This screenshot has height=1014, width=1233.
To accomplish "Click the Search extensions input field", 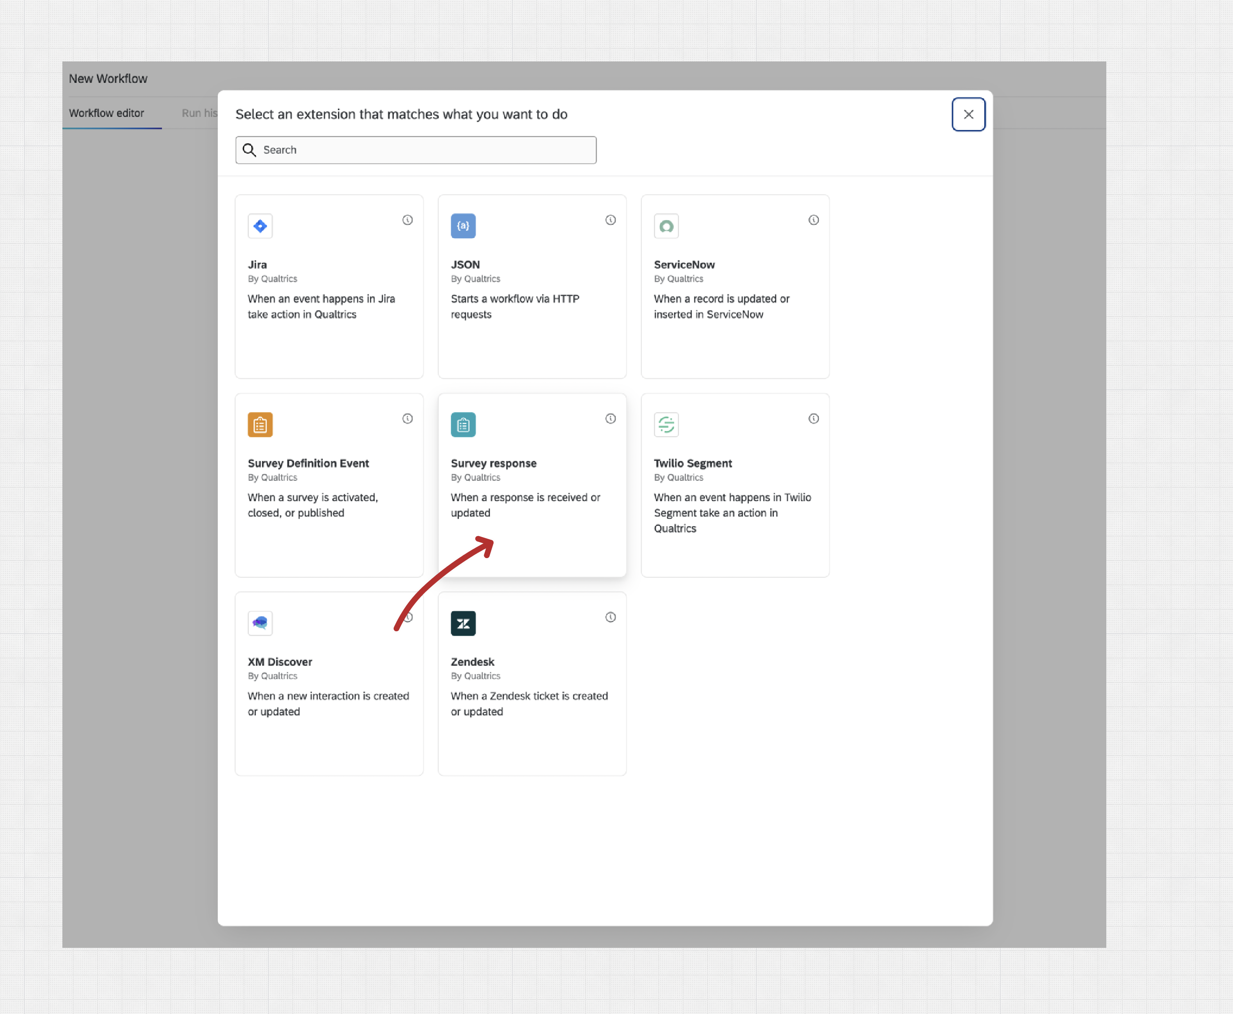I will tap(426, 150).
